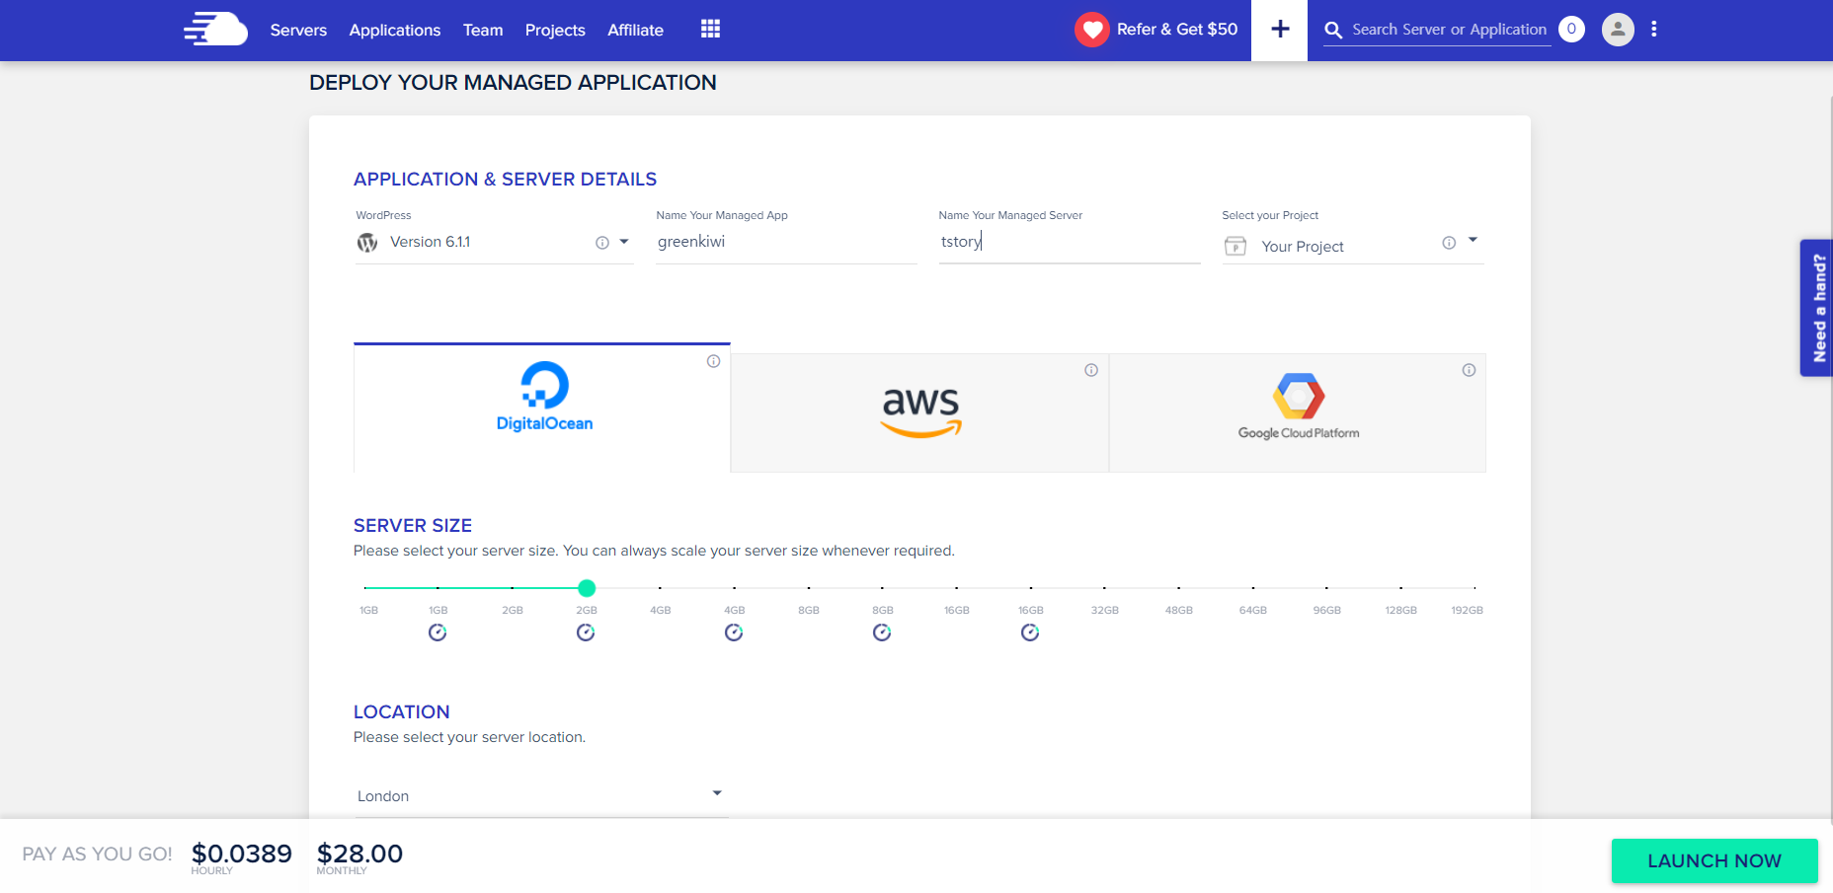Expand the Select your Project dropdown arrow

(1473, 240)
